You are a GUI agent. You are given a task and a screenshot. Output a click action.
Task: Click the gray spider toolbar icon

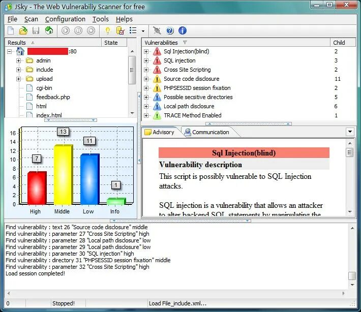[157, 30]
